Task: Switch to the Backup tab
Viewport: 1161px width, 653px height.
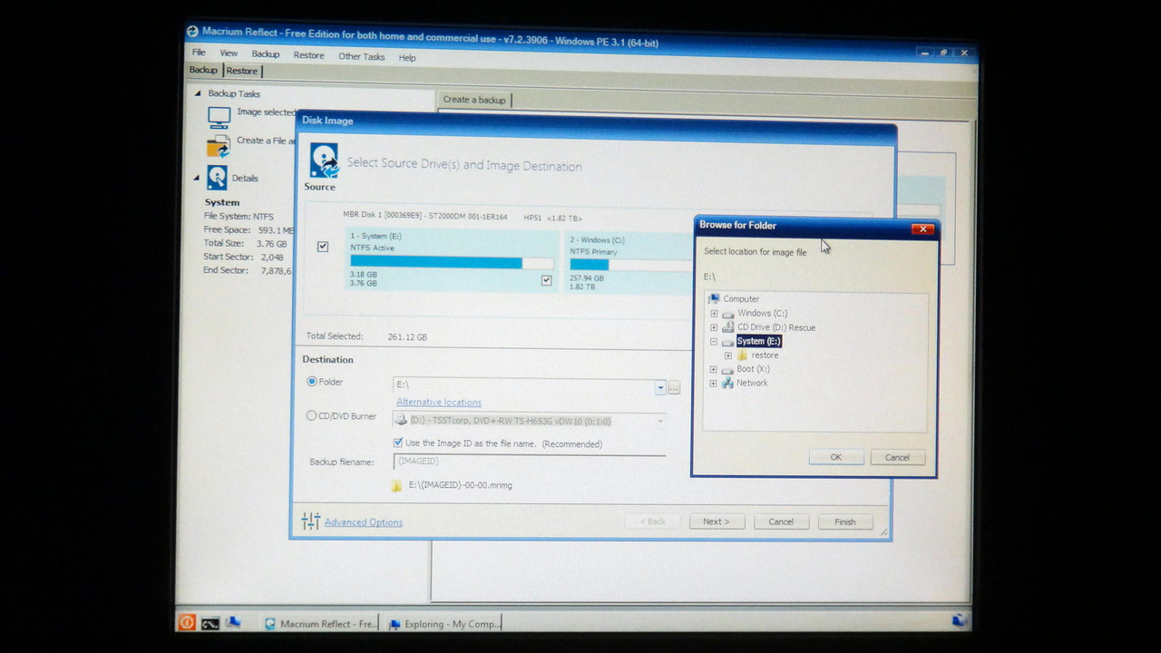Action: 203,70
